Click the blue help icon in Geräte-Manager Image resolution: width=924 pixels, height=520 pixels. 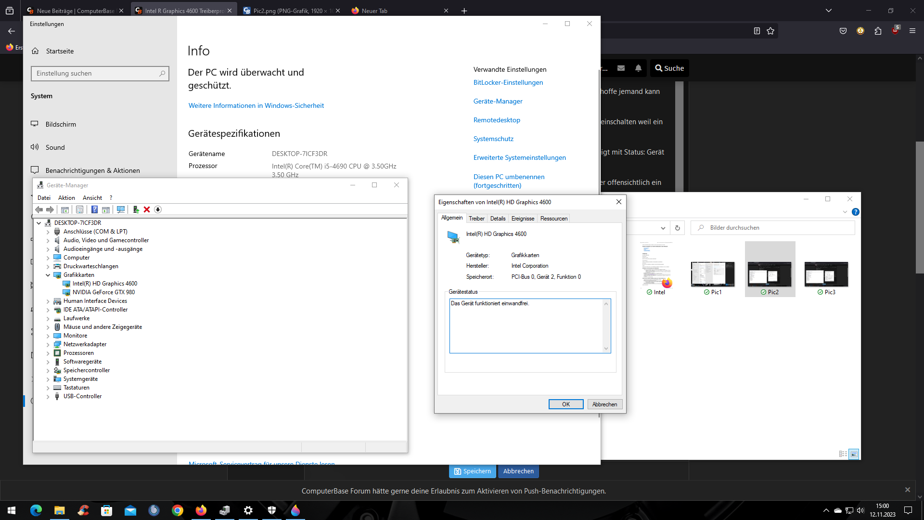(95, 209)
